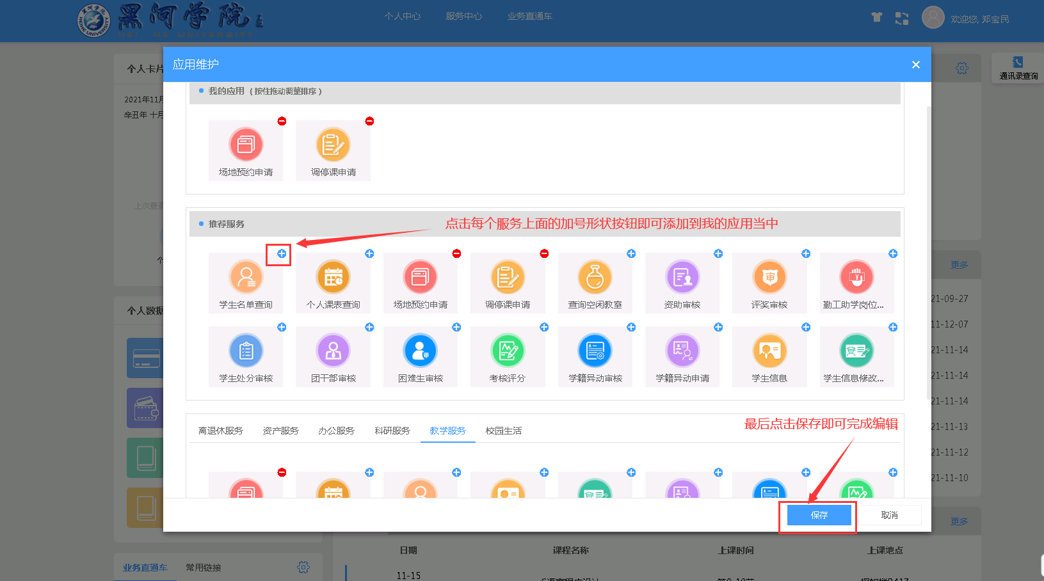The width and height of the screenshot is (1044, 581).
Task: Add 学生名单查询 with its plus button
Action: pyautogui.click(x=282, y=253)
